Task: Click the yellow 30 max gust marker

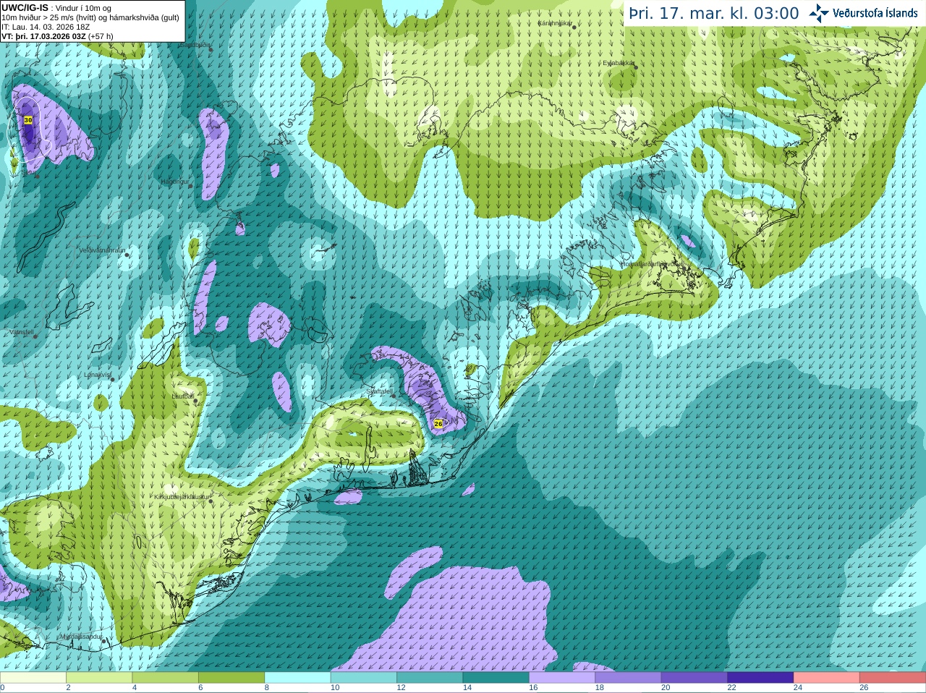Action: [28, 120]
